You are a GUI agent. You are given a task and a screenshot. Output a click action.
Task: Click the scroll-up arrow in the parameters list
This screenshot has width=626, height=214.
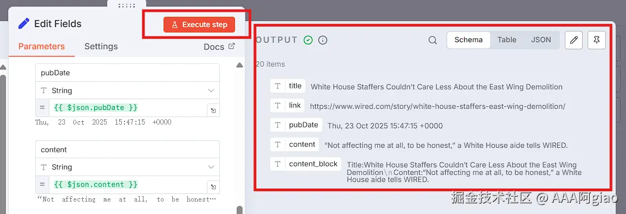239,65
